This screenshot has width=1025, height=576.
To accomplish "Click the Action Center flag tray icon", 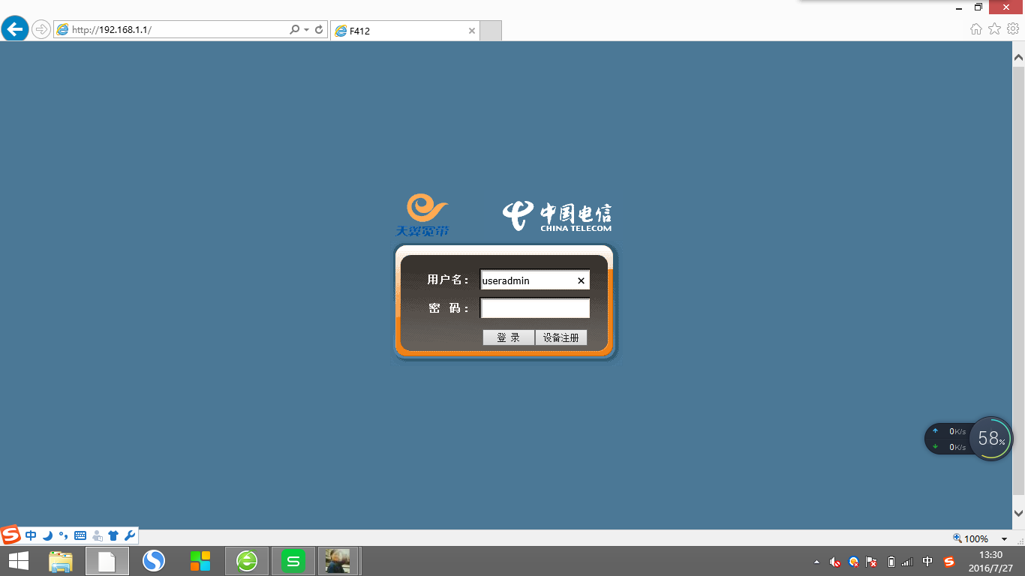I will point(871,562).
